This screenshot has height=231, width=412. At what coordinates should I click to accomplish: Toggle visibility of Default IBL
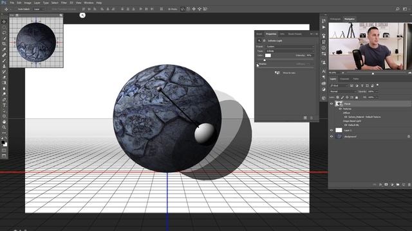point(346,125)
